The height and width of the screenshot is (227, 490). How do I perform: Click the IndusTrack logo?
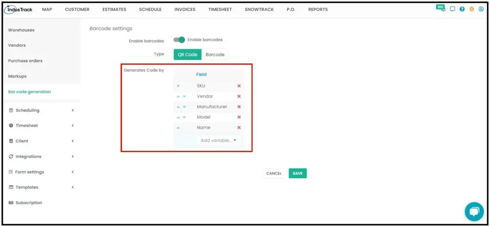click(18, 10)
